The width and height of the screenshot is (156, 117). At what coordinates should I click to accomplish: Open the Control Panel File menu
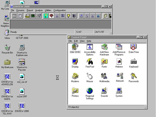[70, 41]
